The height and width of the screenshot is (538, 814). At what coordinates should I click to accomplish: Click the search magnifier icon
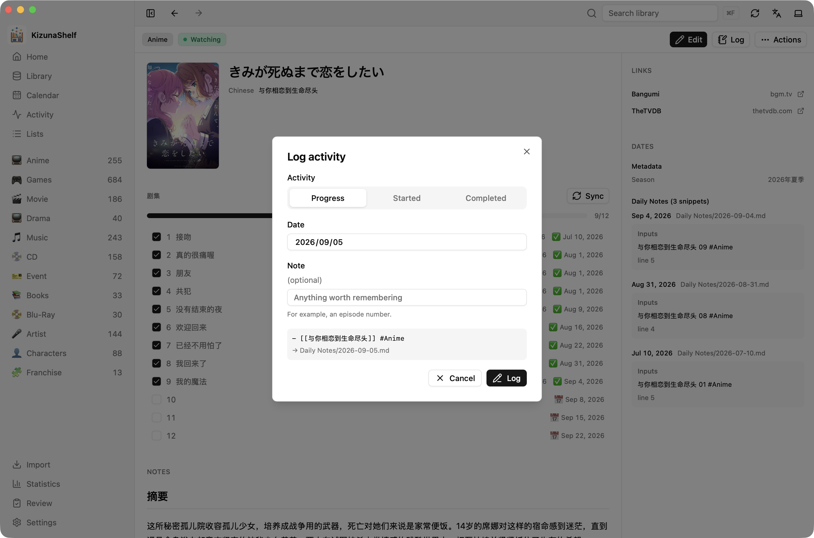click(592, 13)
